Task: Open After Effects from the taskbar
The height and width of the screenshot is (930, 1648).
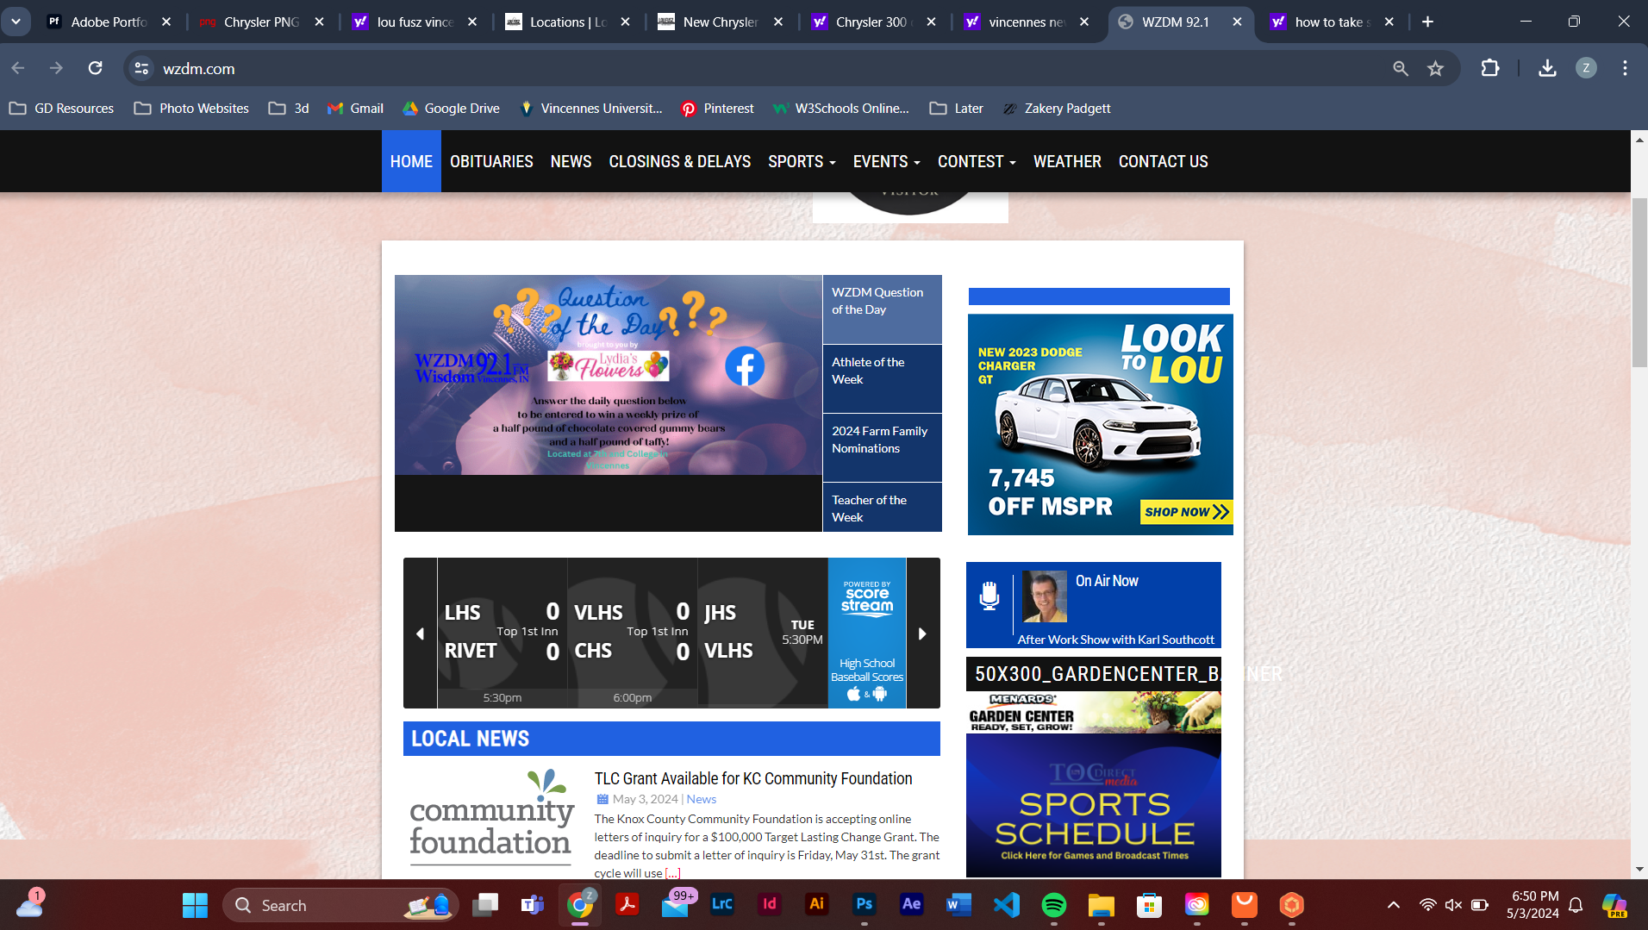Action: pyautogui.click(x=911, y=904)
